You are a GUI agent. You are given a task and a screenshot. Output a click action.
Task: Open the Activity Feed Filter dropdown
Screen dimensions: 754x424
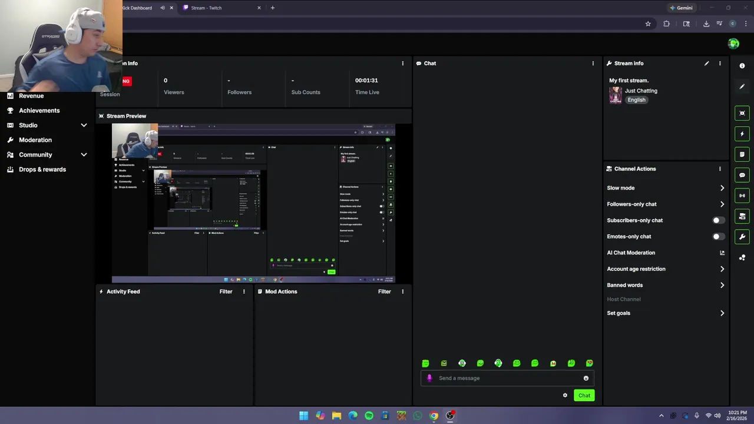click(226, 291)
